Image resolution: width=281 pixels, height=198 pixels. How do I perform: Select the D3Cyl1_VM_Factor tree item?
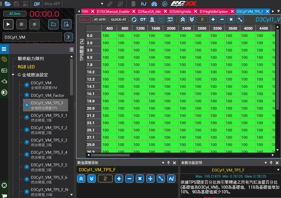(47, 95)
